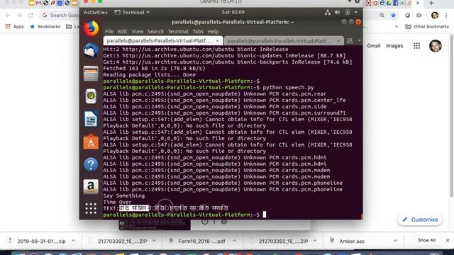Open the terminal Tabs menu
Image resolution: width=454 pixels, height=255 pixels.
pos(198,31)
